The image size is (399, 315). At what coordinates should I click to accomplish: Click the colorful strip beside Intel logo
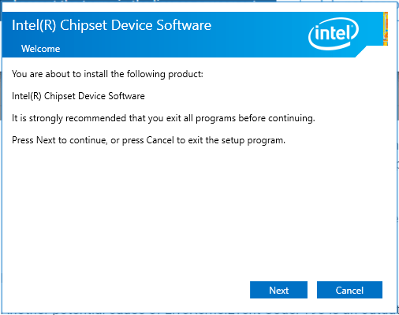(386, 28)
